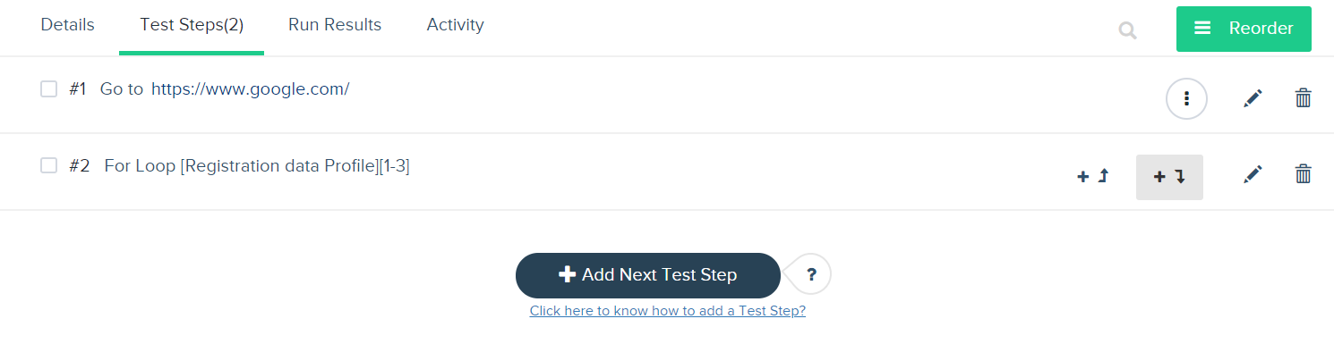Click the question mark help bubble
The height and width of the screenshot is (344, 1334).
(811, 274)
